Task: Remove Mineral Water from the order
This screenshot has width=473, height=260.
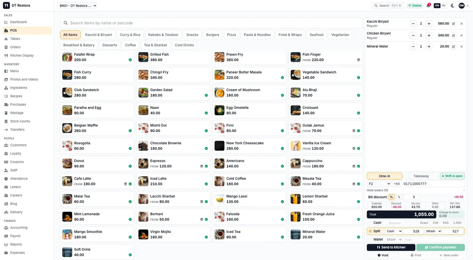Action: pos(462,47)
